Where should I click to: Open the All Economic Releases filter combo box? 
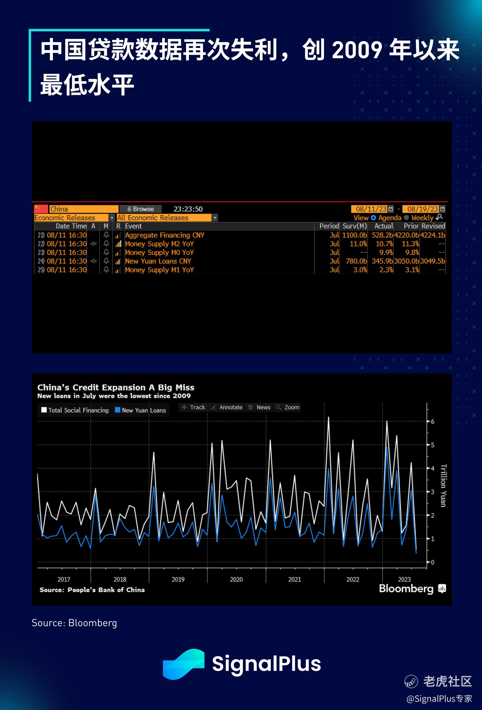click(x=167, y=218)
